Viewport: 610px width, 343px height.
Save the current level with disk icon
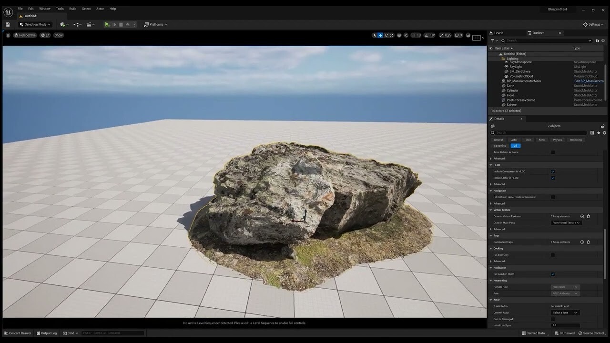[8, 24]
